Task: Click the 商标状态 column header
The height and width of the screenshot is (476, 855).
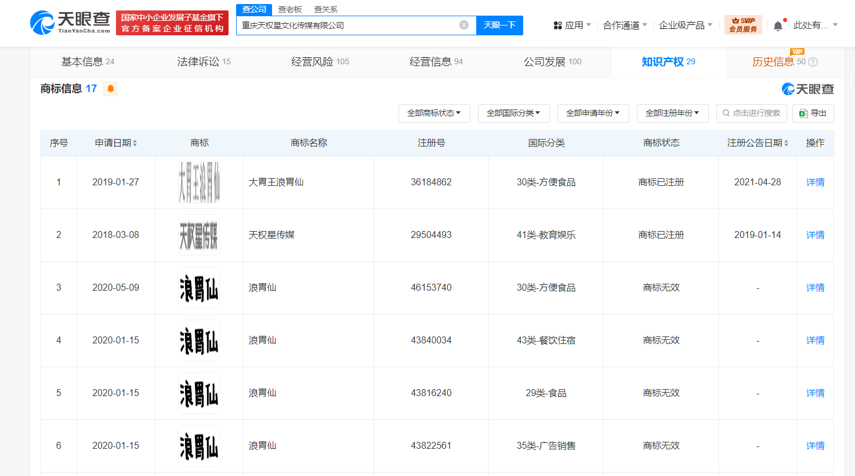Action: [x=661, y=143]
